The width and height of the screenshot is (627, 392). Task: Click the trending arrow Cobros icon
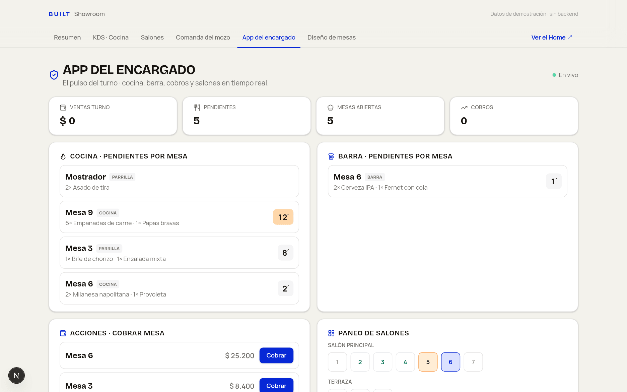click(464, 108)
